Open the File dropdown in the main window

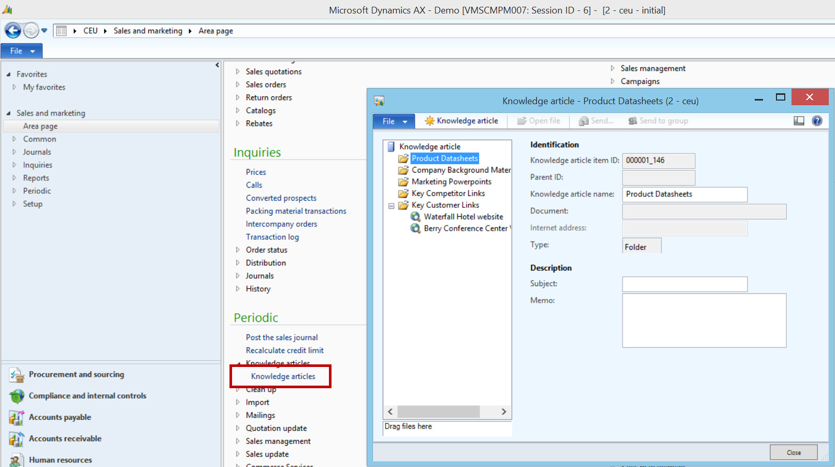[21, 51]
